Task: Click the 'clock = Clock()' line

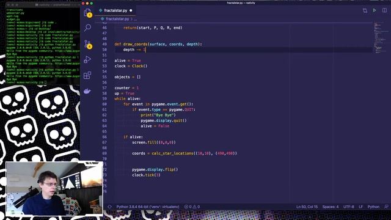Action: (x=131, y=66)
